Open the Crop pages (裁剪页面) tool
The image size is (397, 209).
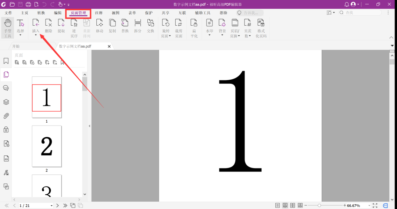tap(179, 28)
